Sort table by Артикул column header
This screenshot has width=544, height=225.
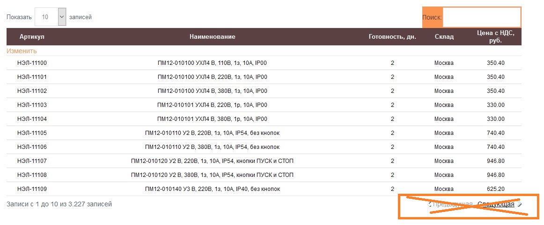(32, 37)
